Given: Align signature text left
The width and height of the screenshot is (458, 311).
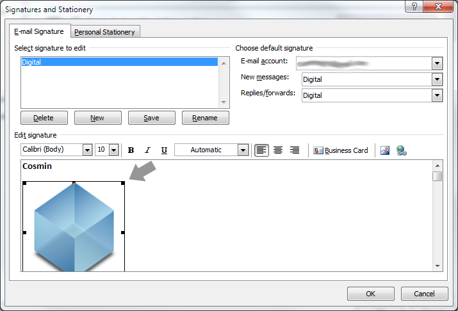Looking at the screenshot, I should click(261, 150).
